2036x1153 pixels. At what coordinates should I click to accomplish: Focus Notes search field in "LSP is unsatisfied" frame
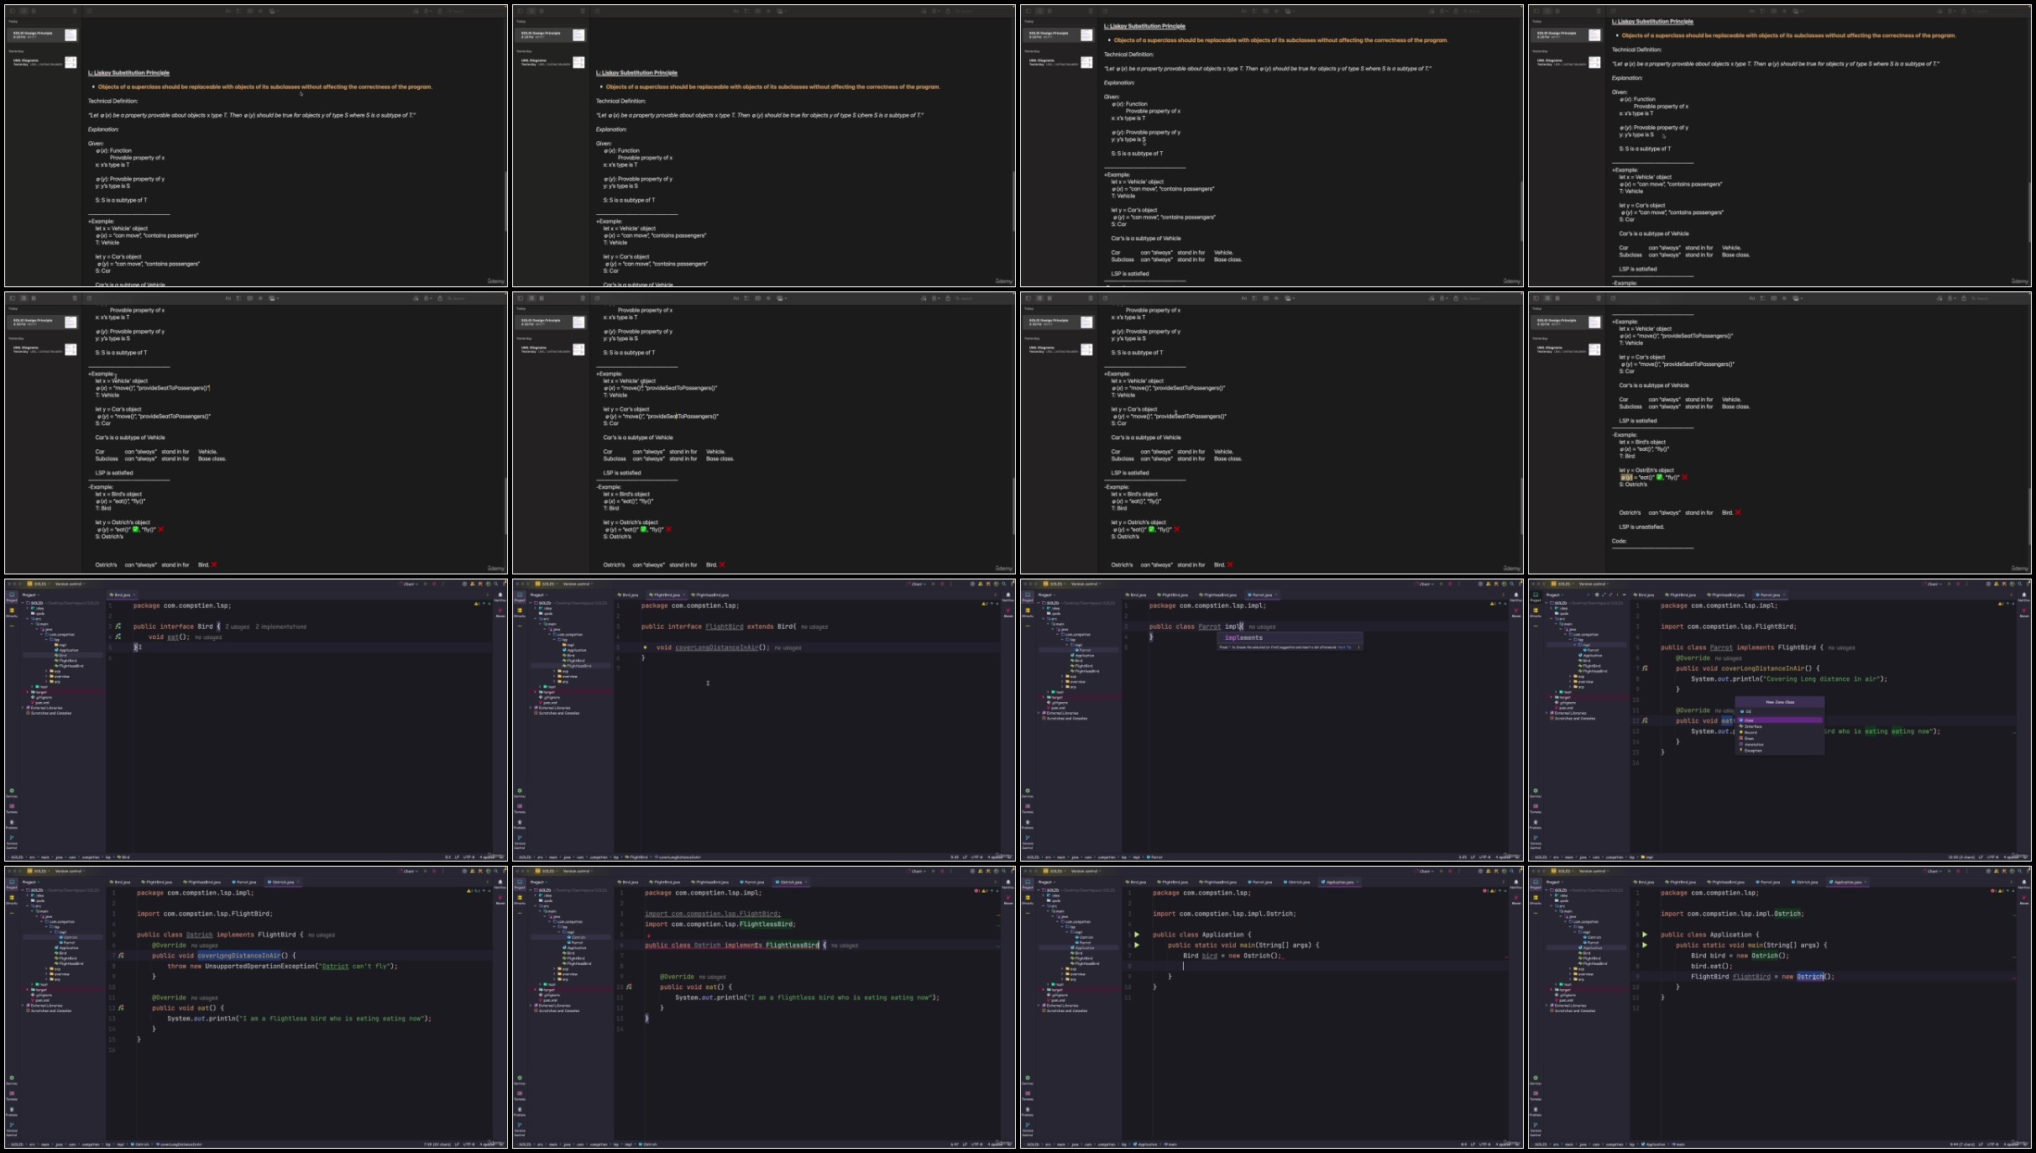click(1998, 298)
